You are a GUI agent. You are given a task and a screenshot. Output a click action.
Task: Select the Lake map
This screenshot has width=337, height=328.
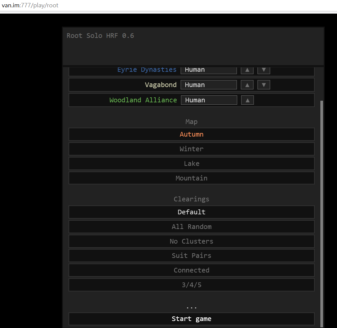coord(192,164)
